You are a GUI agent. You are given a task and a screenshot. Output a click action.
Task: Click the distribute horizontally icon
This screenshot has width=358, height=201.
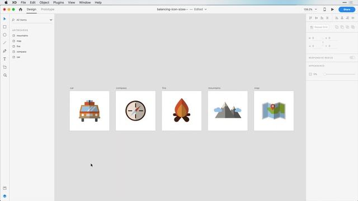click(353, 18)
